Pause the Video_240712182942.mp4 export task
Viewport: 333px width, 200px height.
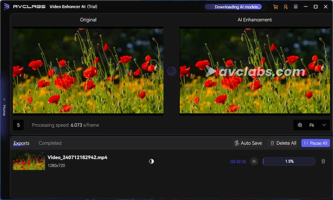tap(254, 162)
